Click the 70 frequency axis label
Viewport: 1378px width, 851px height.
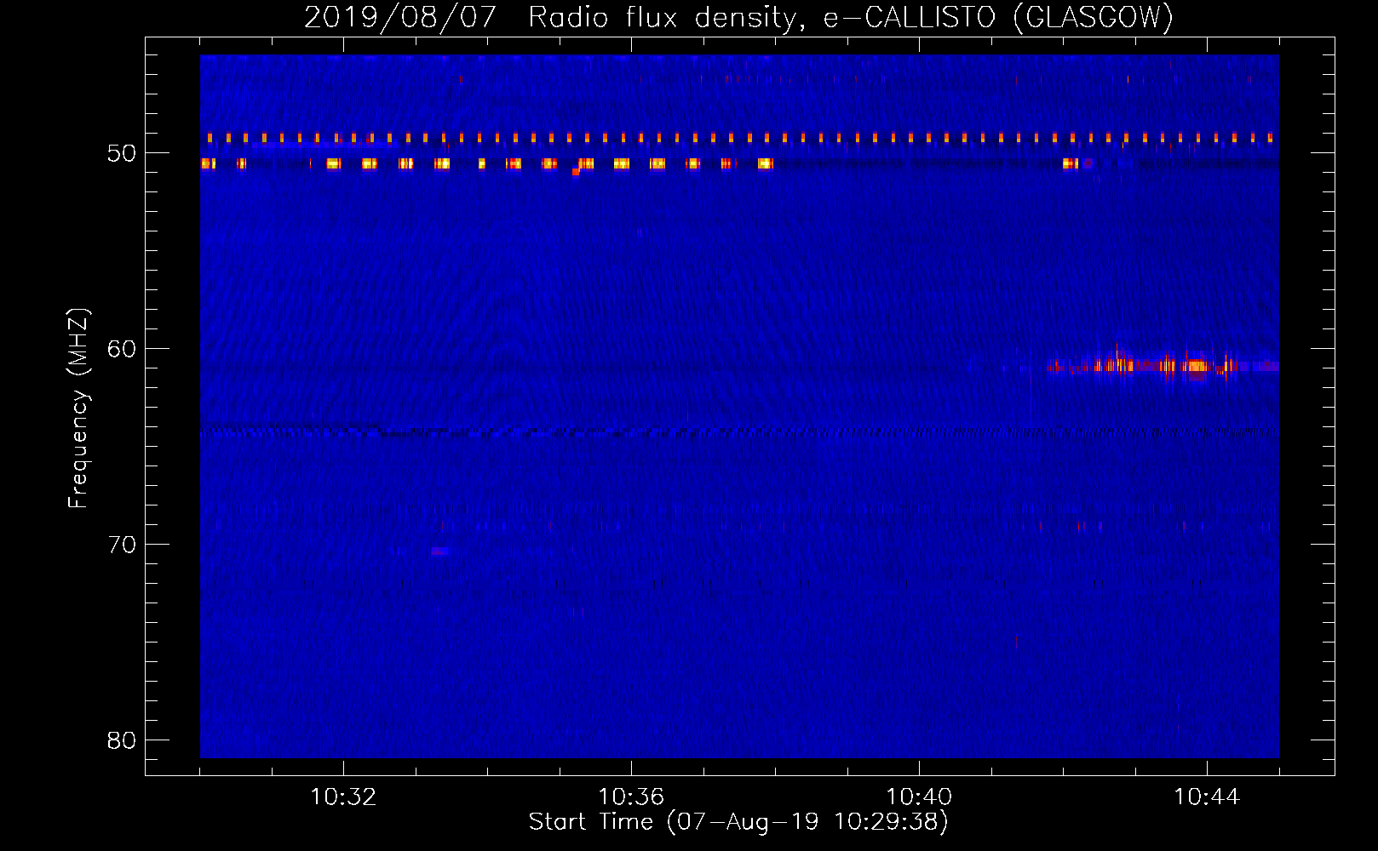coord(122,545)
